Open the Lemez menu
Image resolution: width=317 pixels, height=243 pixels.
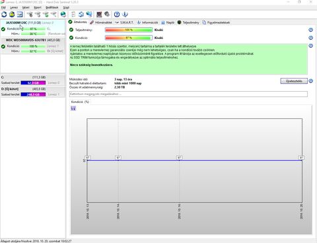coord(14,7)
